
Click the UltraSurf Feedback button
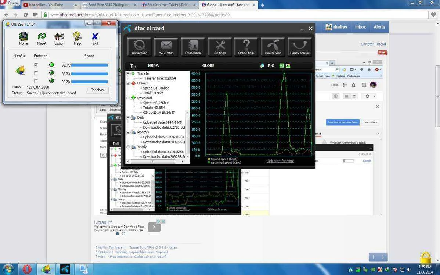(98, 90)
